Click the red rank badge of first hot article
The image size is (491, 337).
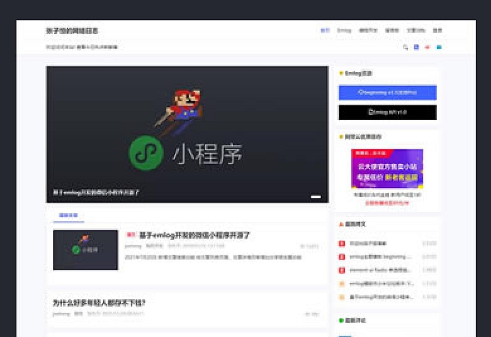(x=341, y=243)
